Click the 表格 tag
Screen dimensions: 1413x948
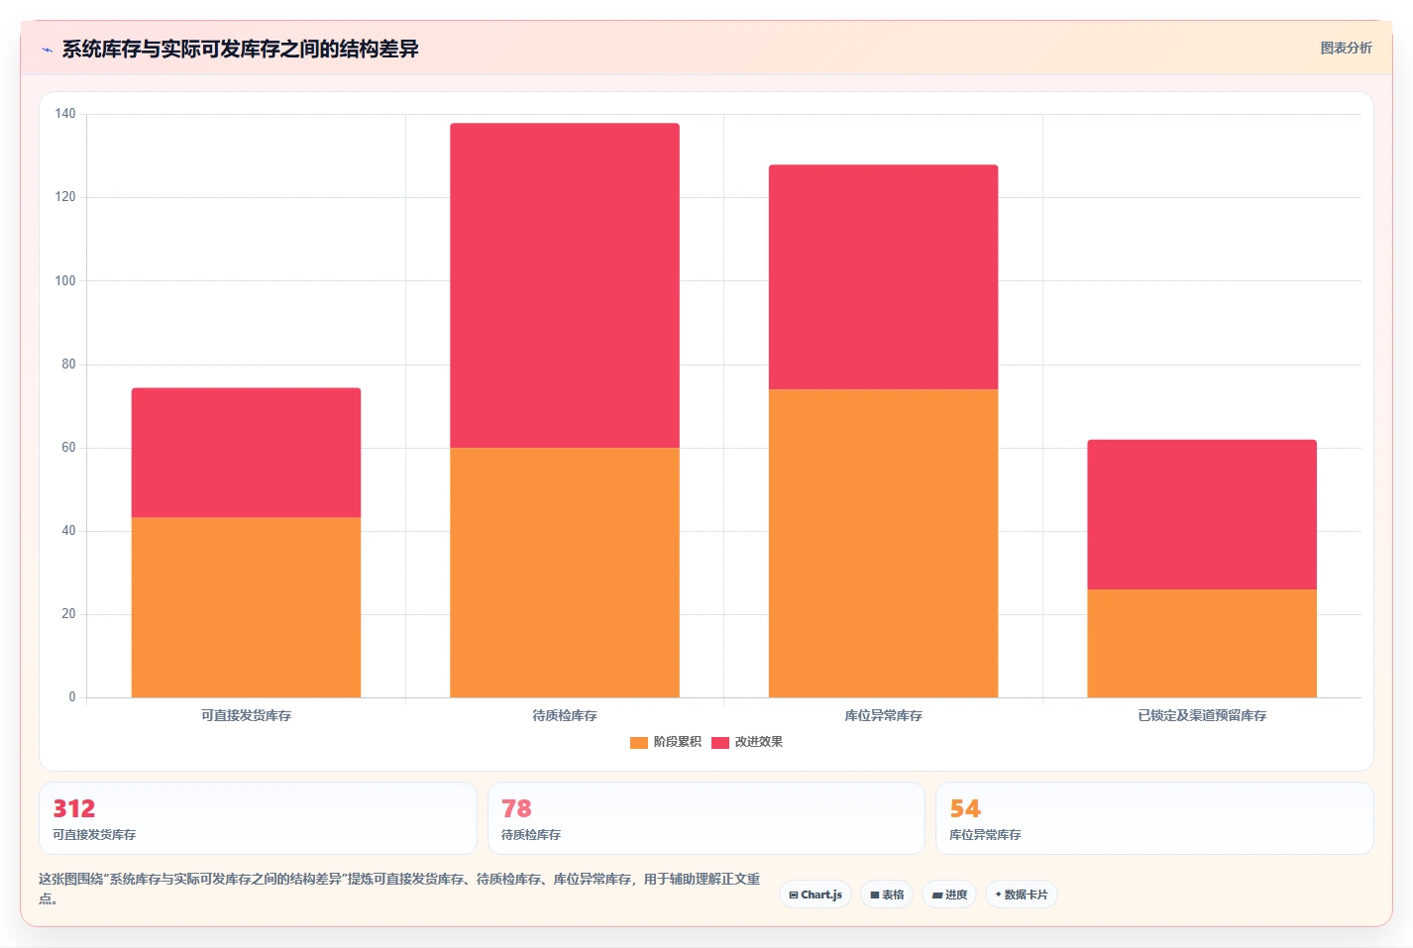point(887,895)
